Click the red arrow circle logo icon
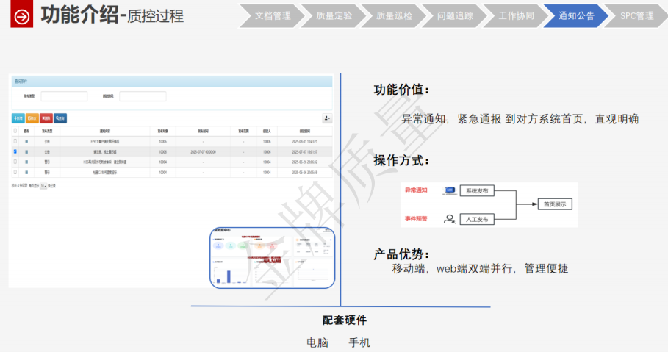668x352 pixels. point(22,15)
